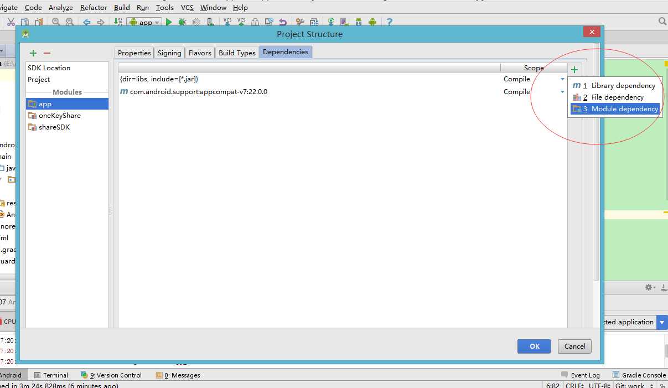Switch to the Flavors tab
The width and height of the screenshot is (668, 388).
pyautogui.click(x=200, y=53)
